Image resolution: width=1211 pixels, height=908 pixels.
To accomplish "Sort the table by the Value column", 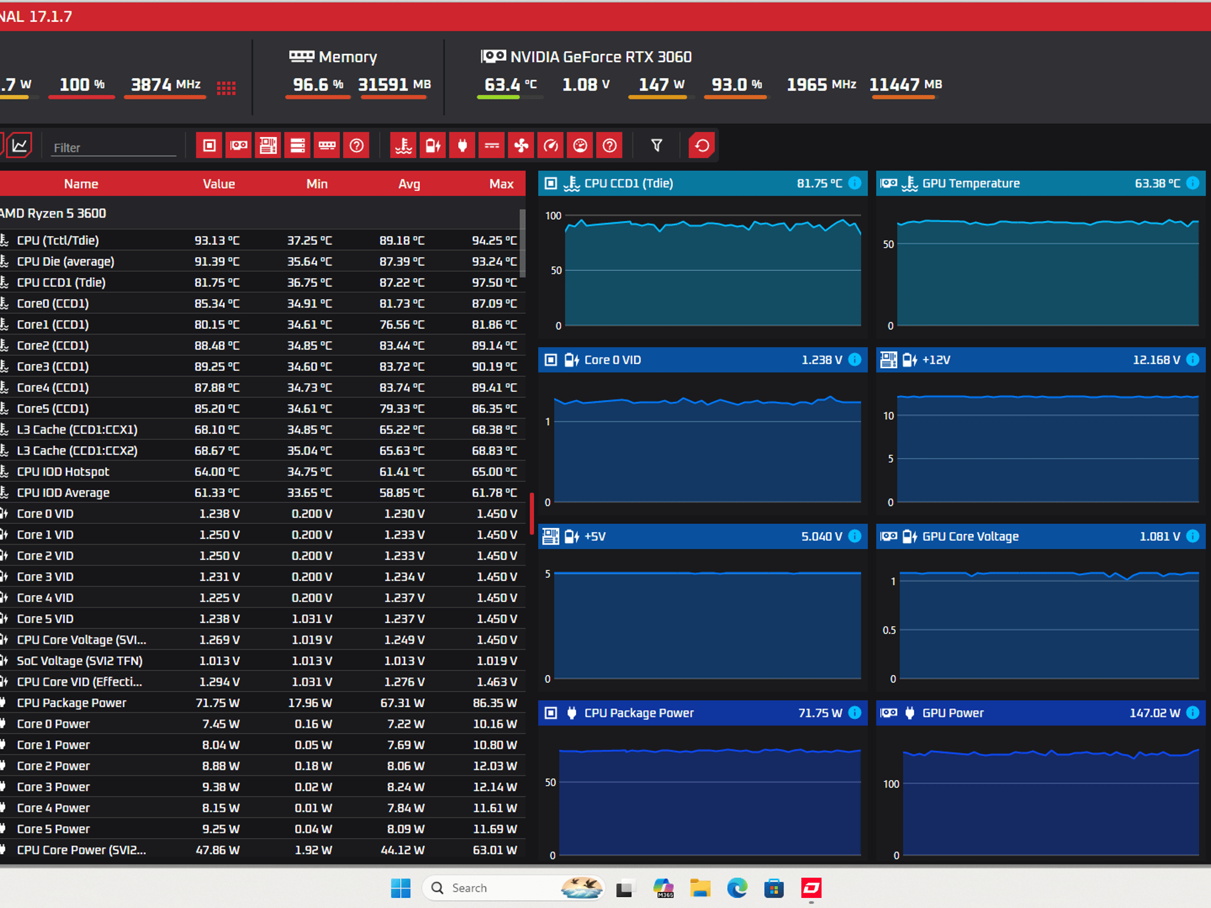I will coord(219,184).
